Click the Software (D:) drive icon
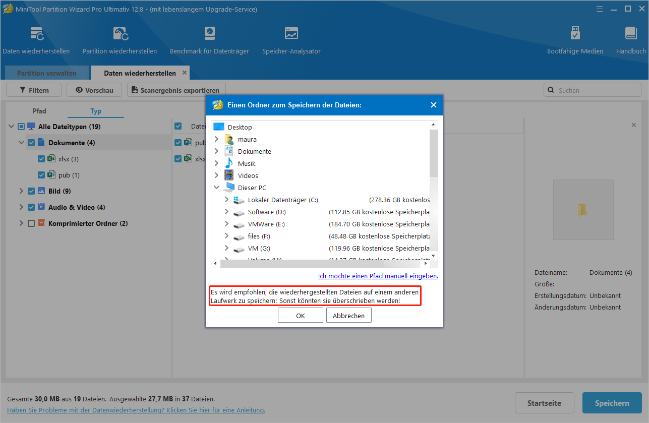649x423 pixels. 240,212
